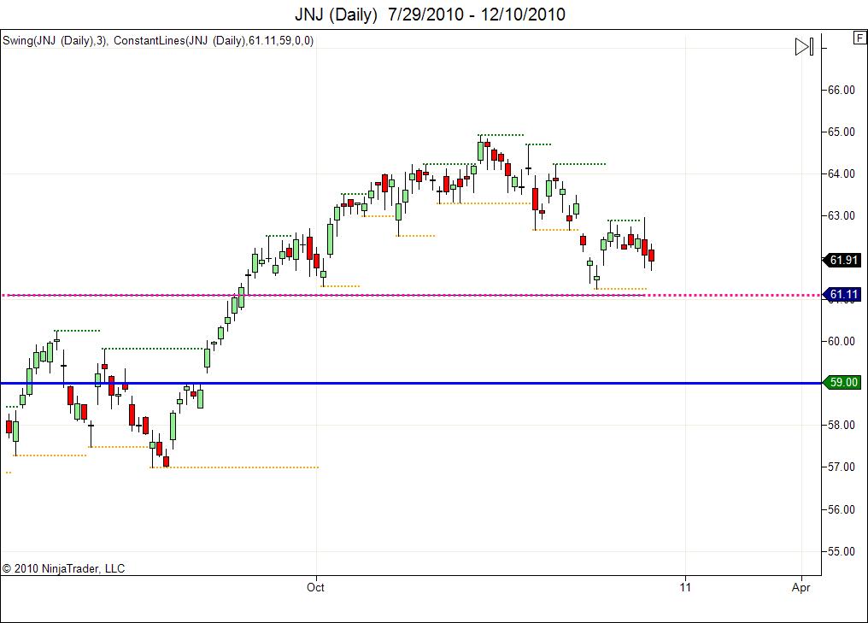Screen dimensions: 868x623
Task: Click the 63.00 price axis label
Action: 841,215
